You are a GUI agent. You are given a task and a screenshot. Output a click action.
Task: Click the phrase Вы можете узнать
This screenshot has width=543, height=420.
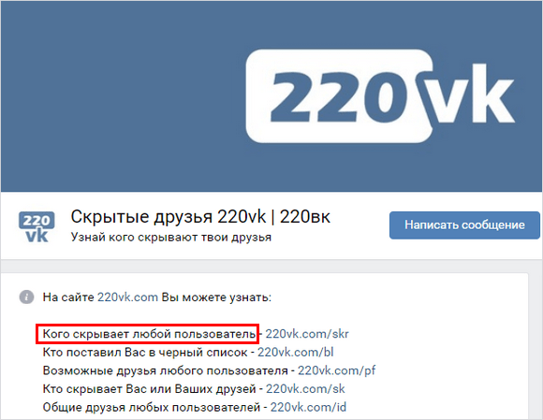[216, 297]
